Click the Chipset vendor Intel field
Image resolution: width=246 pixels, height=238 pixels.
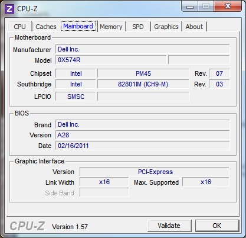click(x=76, y=73)
